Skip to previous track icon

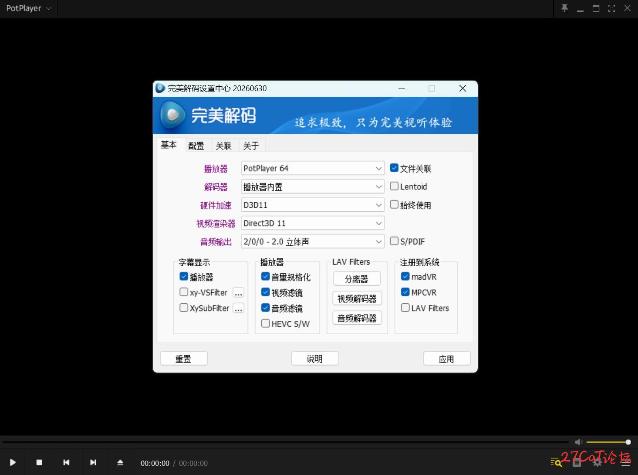[x=66, y=462]
